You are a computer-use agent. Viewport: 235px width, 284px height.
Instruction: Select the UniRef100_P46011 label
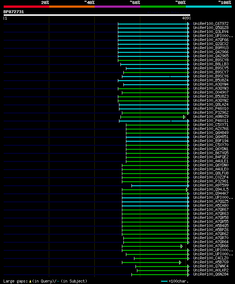211,121
